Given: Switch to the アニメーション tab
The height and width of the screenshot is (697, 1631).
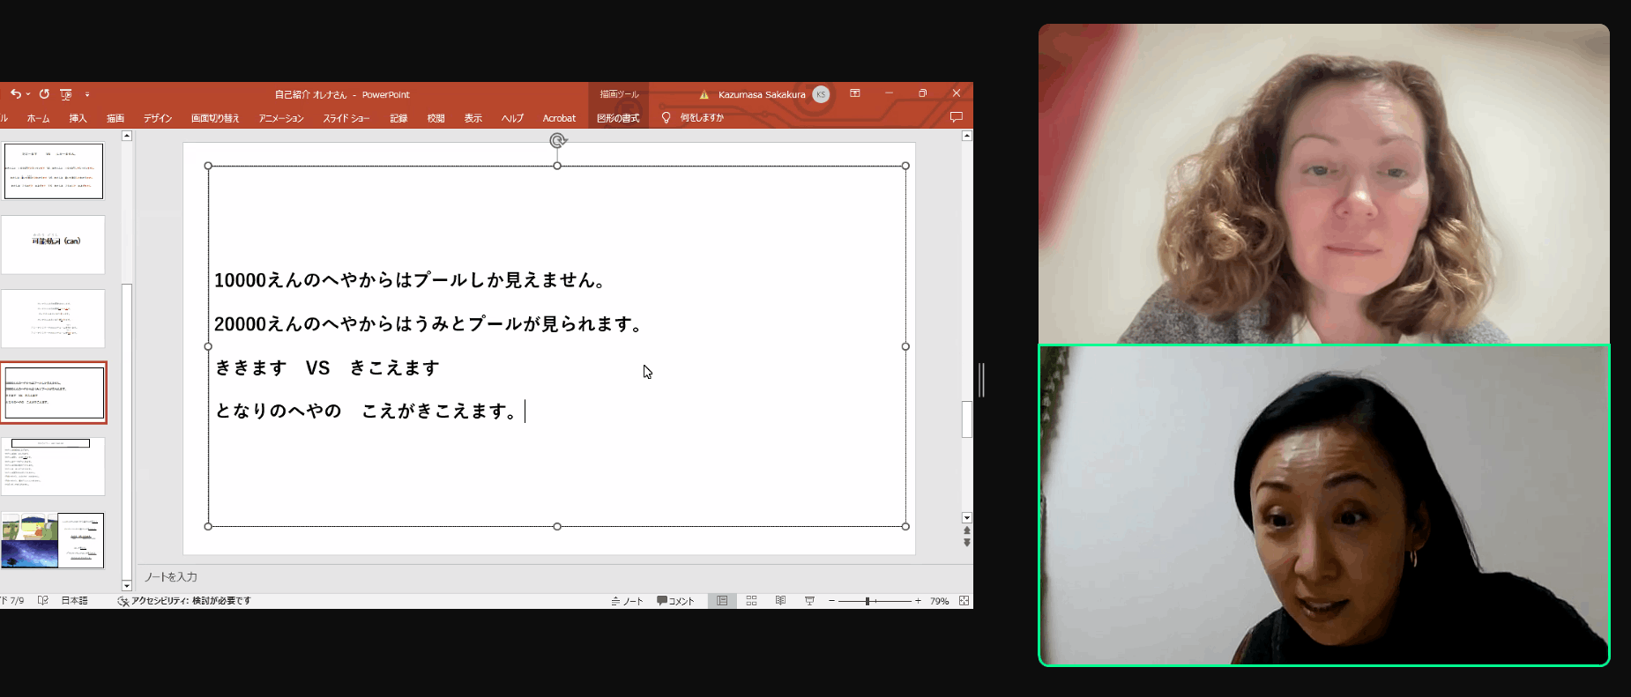Looking at the screenshot, I should [280, 118].
